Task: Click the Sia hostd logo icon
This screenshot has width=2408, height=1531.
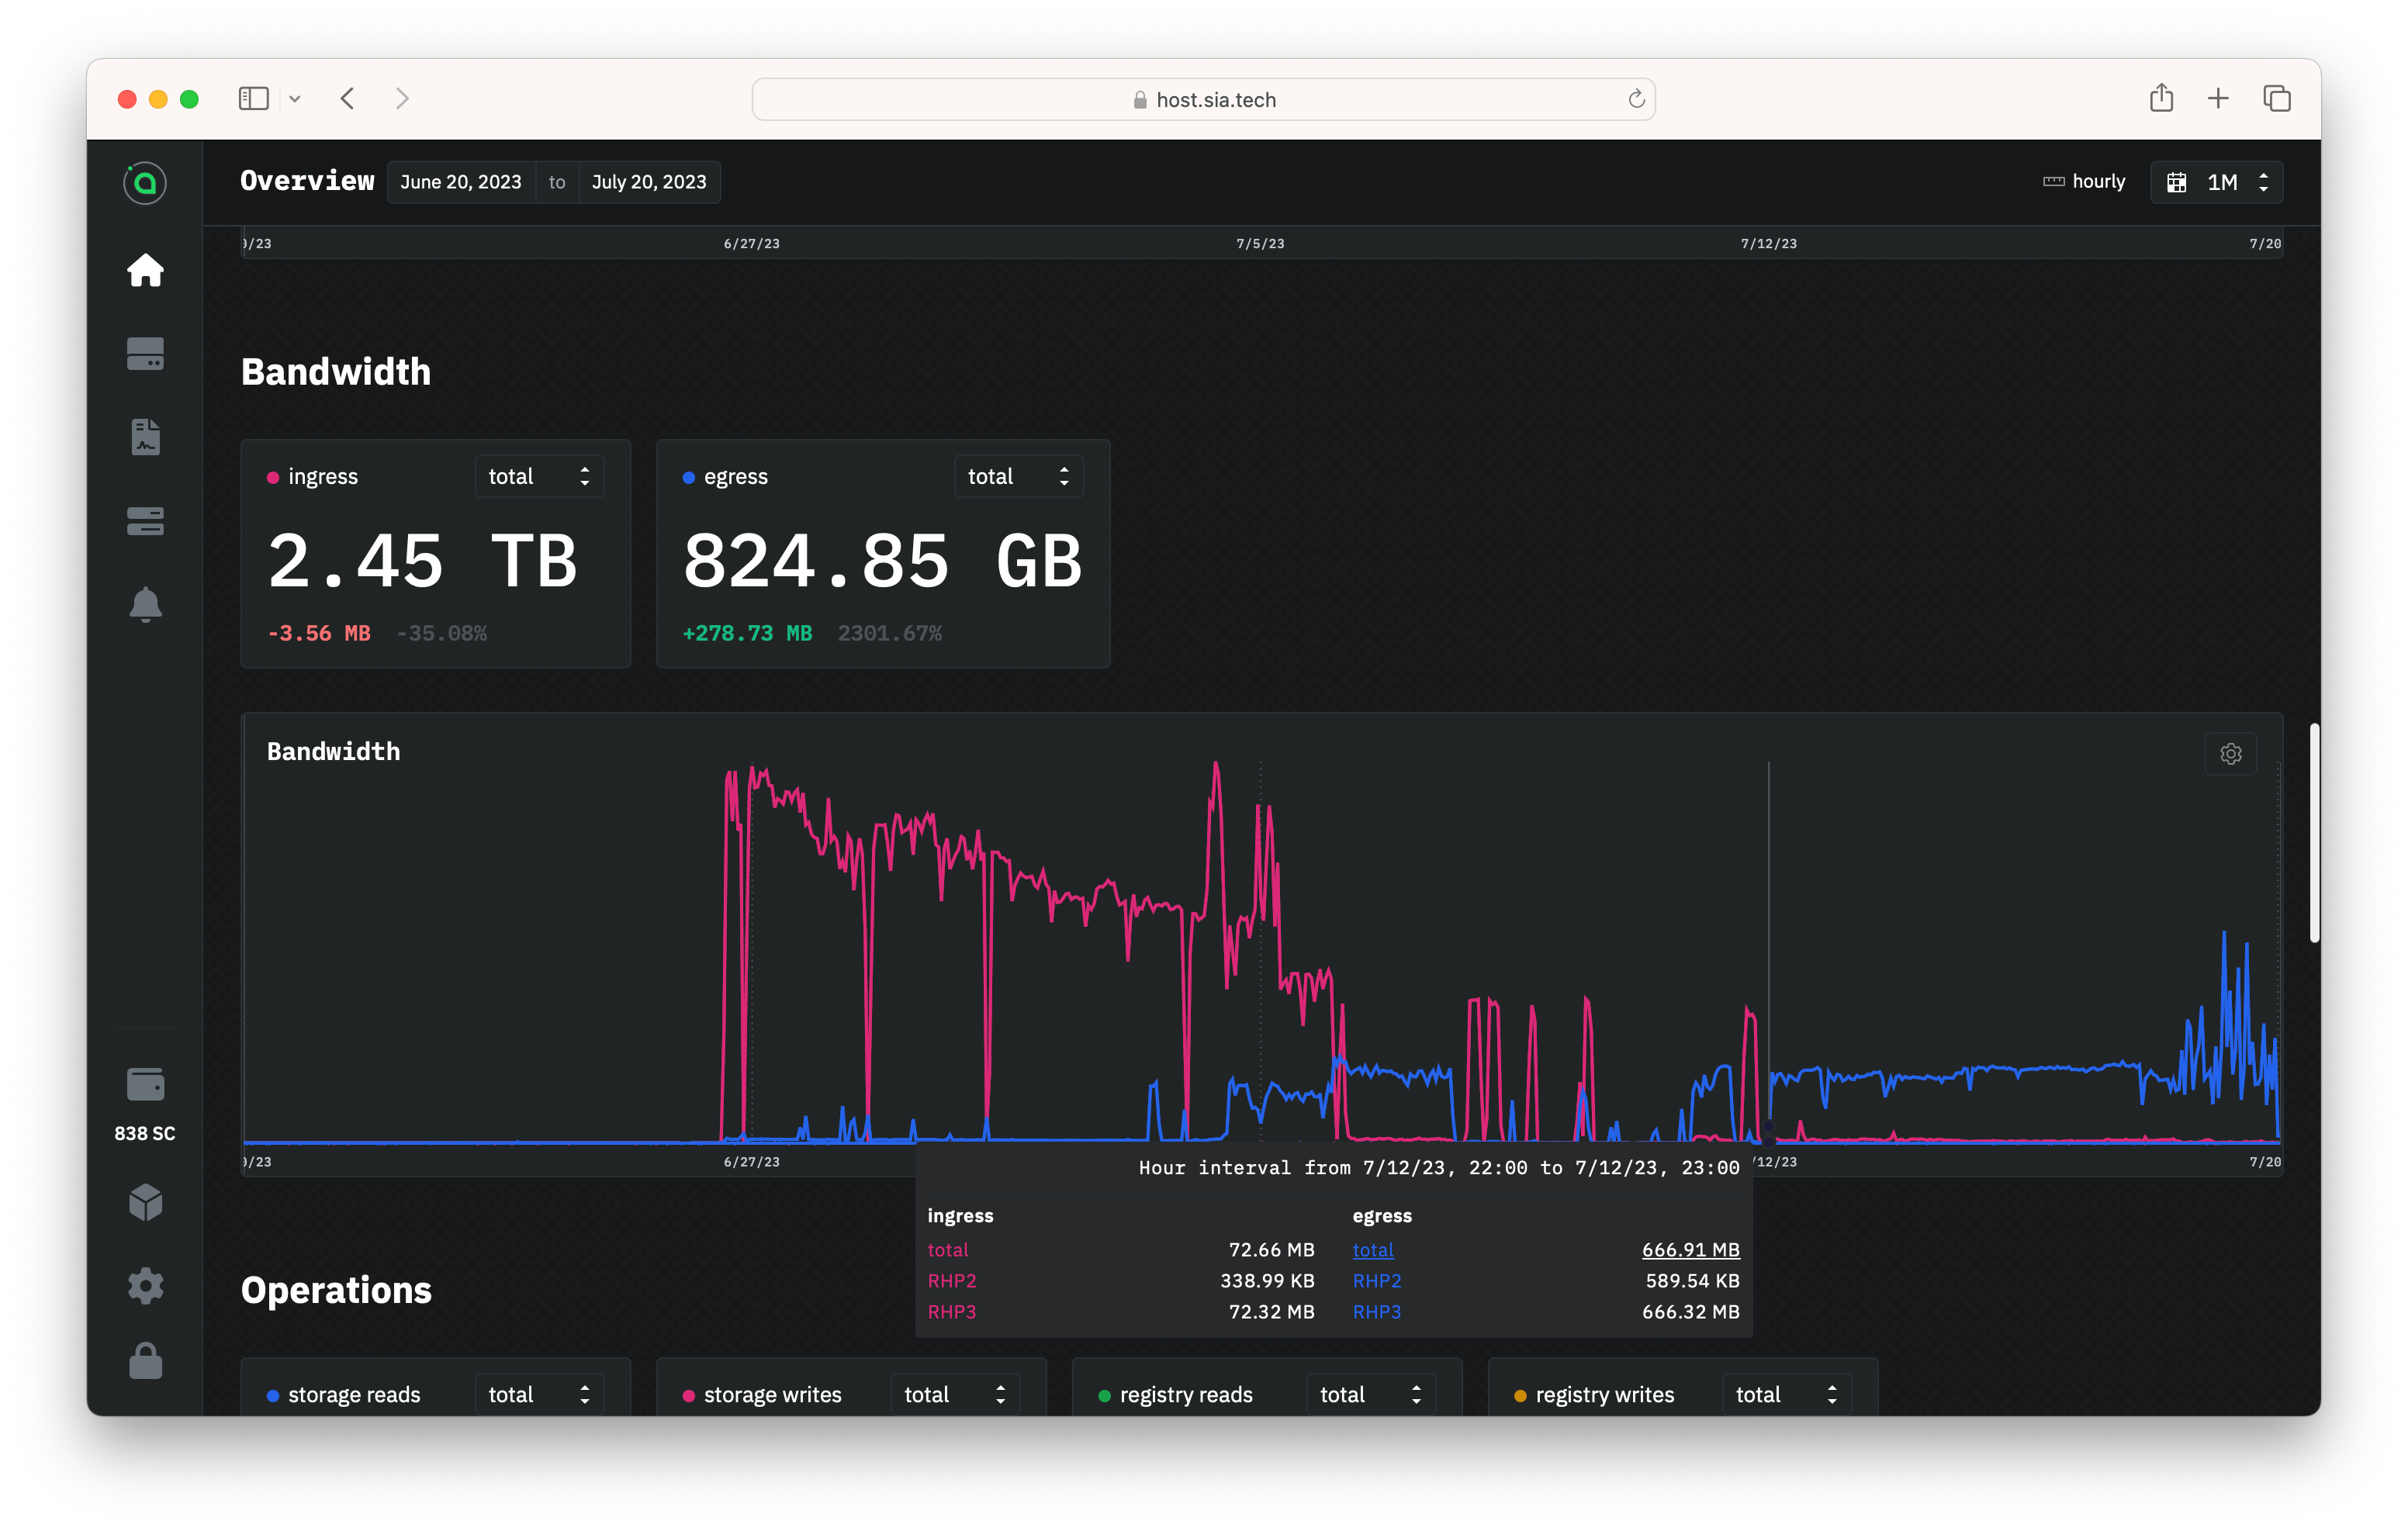Action: click(145, 183)
